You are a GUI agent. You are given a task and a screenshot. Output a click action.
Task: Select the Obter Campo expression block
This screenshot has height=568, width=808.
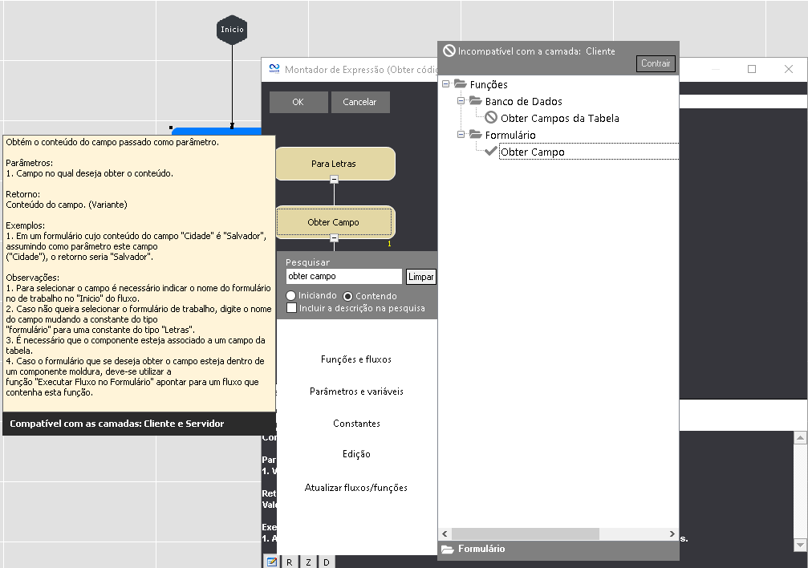tap(334, 222)
